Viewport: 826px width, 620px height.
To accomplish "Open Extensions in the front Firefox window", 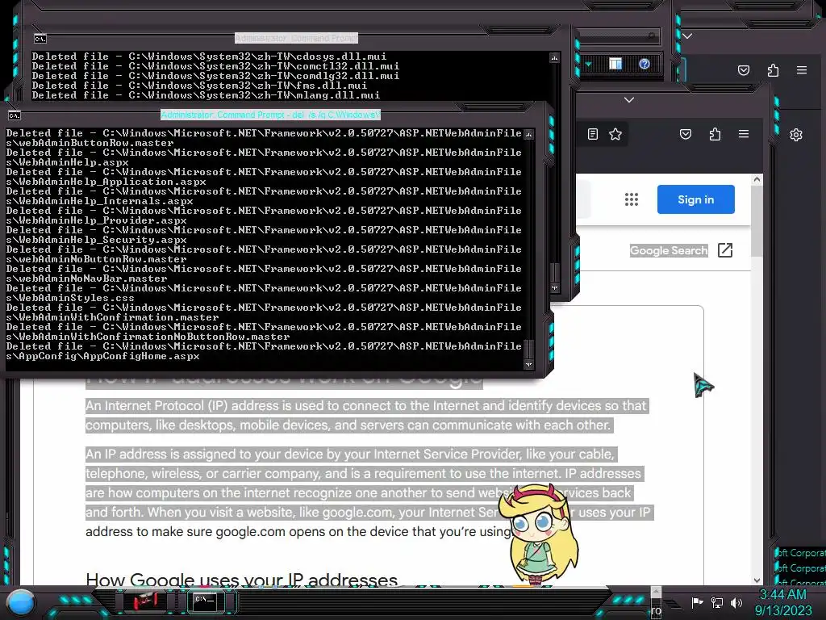I will pyautogui.click(x=715, y=134).
